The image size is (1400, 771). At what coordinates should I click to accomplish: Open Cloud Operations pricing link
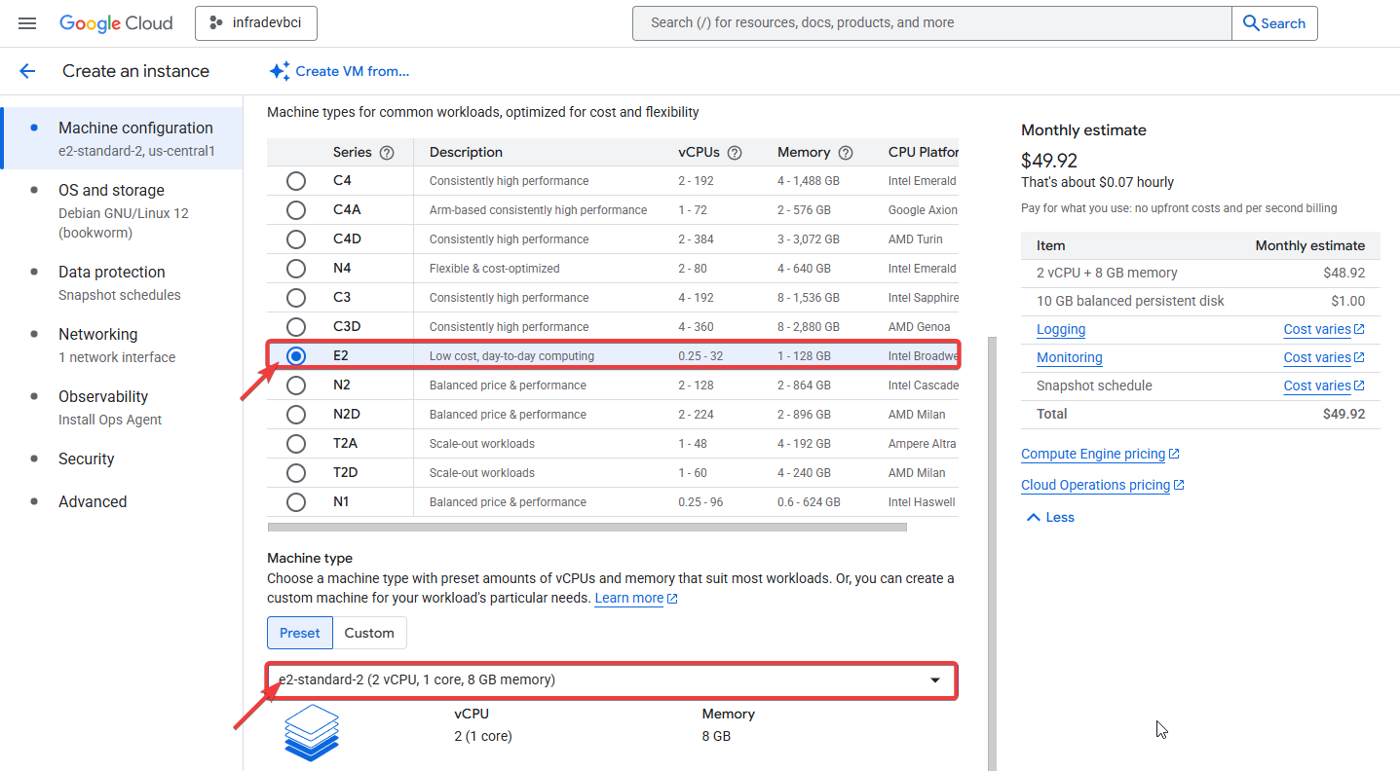click(1096, 486)
